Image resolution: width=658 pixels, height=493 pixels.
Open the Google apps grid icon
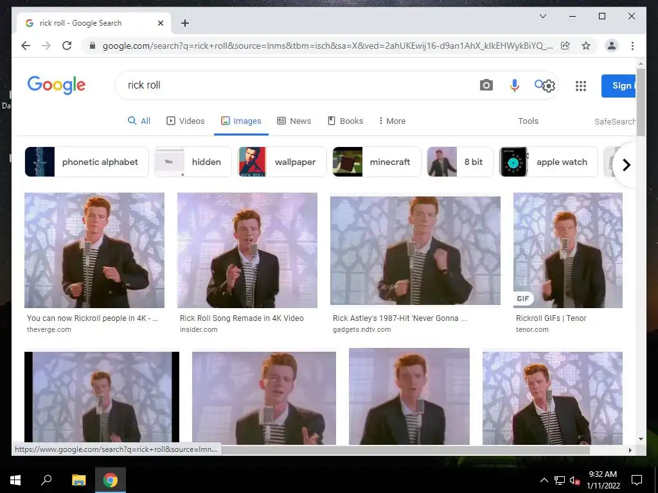pyautogui.click(x=581, y=86)
